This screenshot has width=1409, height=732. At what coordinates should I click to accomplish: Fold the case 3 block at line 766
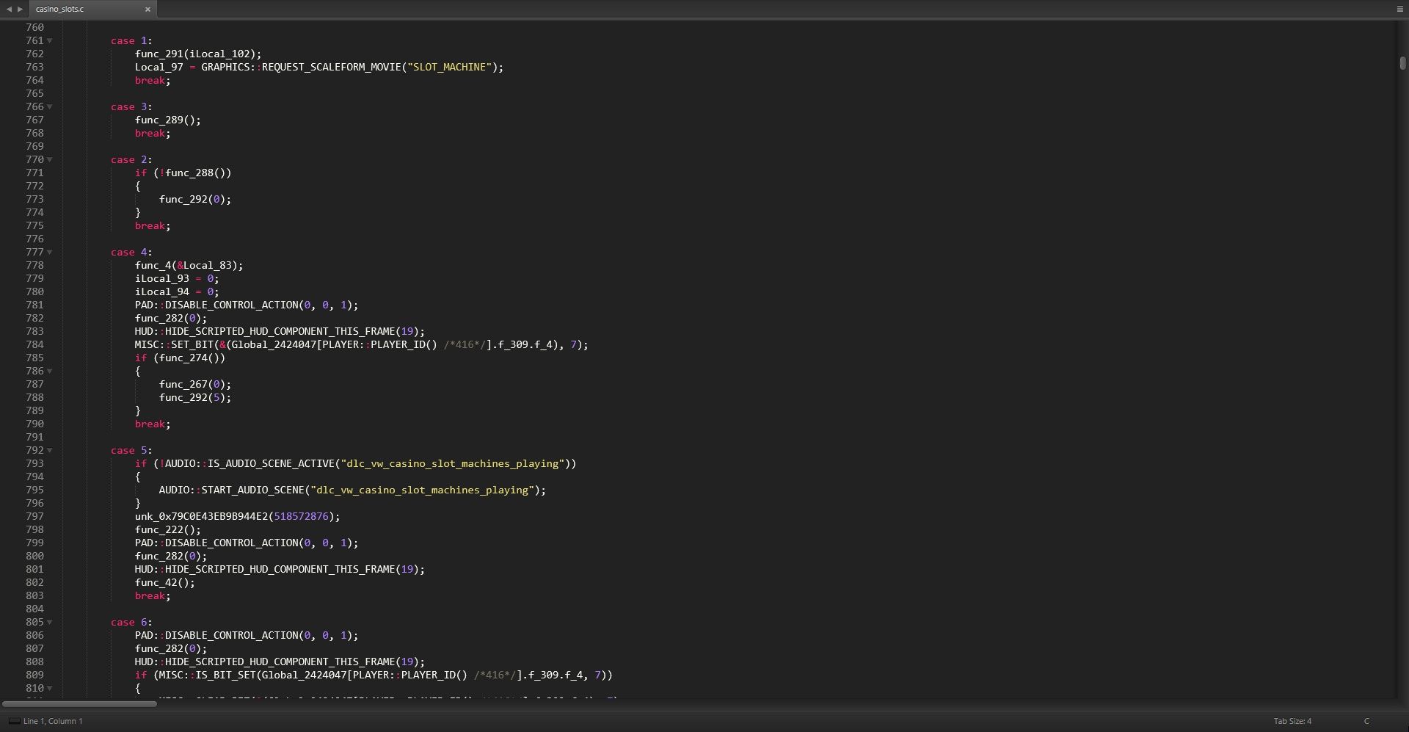pos(50,107)
